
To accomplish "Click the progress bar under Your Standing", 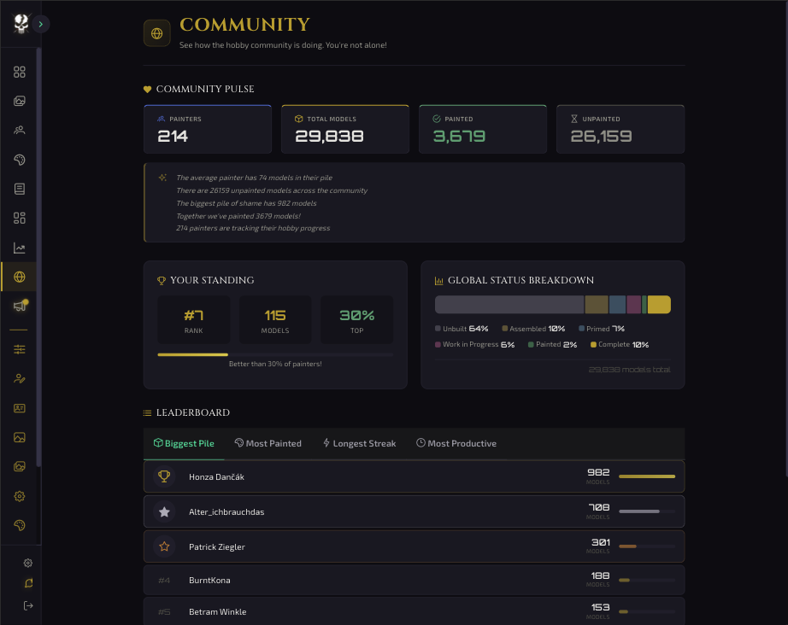I will (x=275, y=353).
